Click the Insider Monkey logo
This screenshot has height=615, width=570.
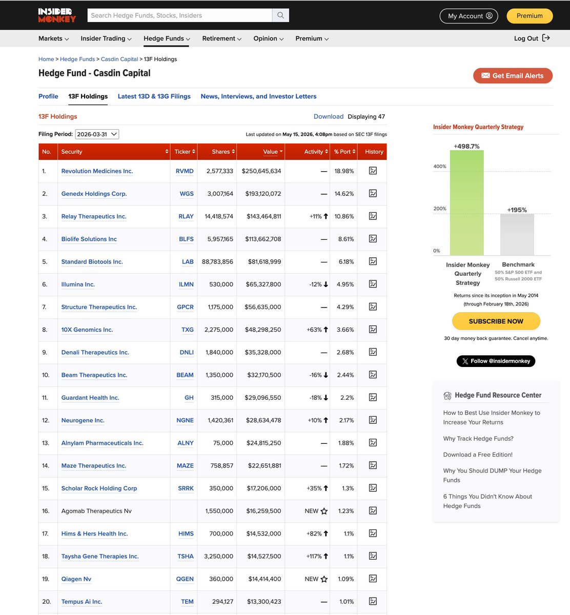[x=57, y=15]
